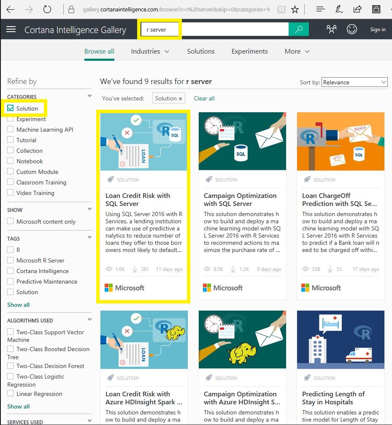Click the Sign in link
Image resolution: width=392 pixels, height=425 pixels.
(x=378, y=29)
